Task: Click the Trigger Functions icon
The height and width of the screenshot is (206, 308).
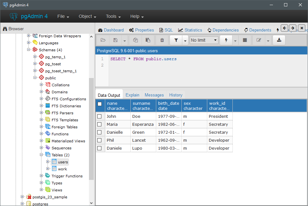Action: tap(48, 176)
